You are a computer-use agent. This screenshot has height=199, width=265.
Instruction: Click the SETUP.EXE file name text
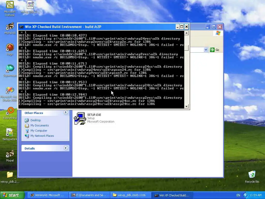pyautogui.click(x=94, y=115)
